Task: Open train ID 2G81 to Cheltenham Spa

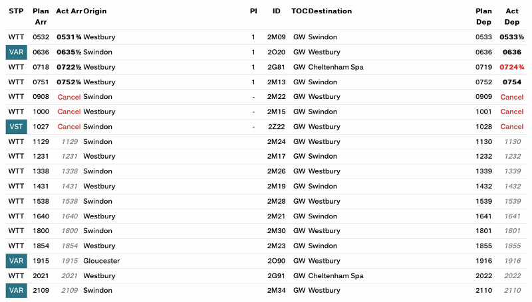Action: point(276,67)
